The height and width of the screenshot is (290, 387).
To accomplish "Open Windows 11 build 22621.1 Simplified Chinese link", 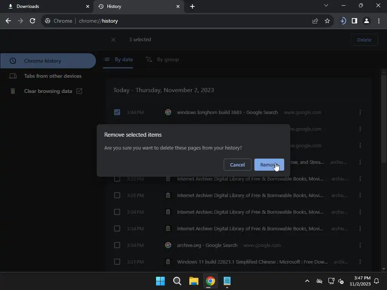I will point(252,262).
